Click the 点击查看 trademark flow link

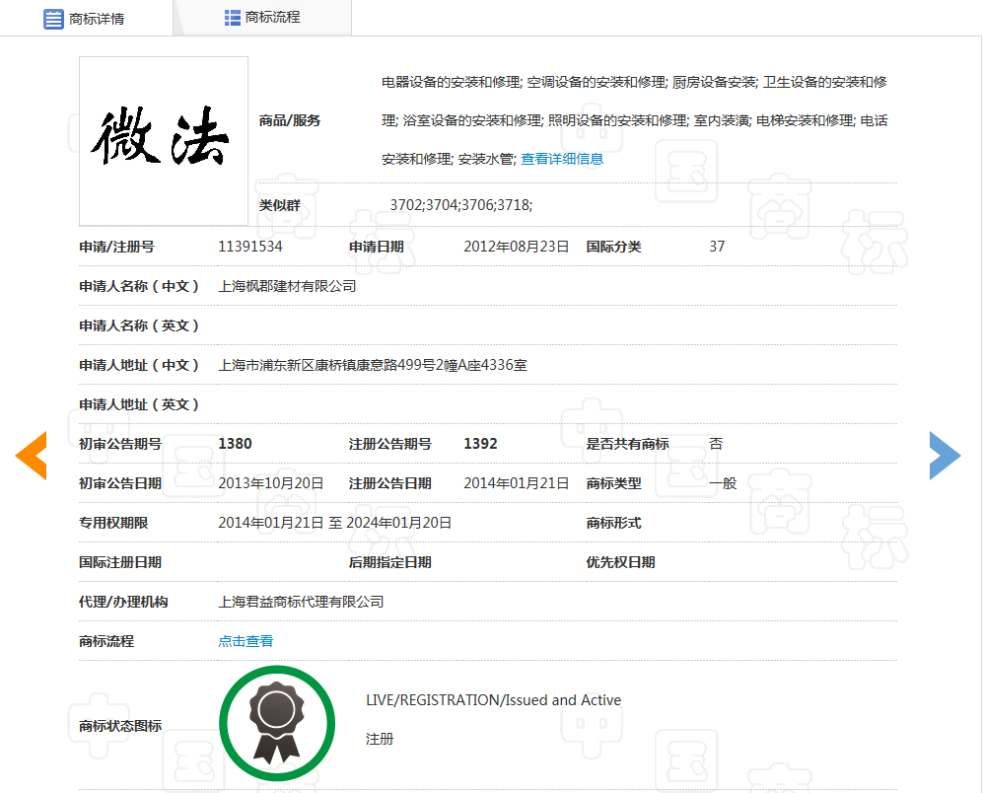(246, 641)
